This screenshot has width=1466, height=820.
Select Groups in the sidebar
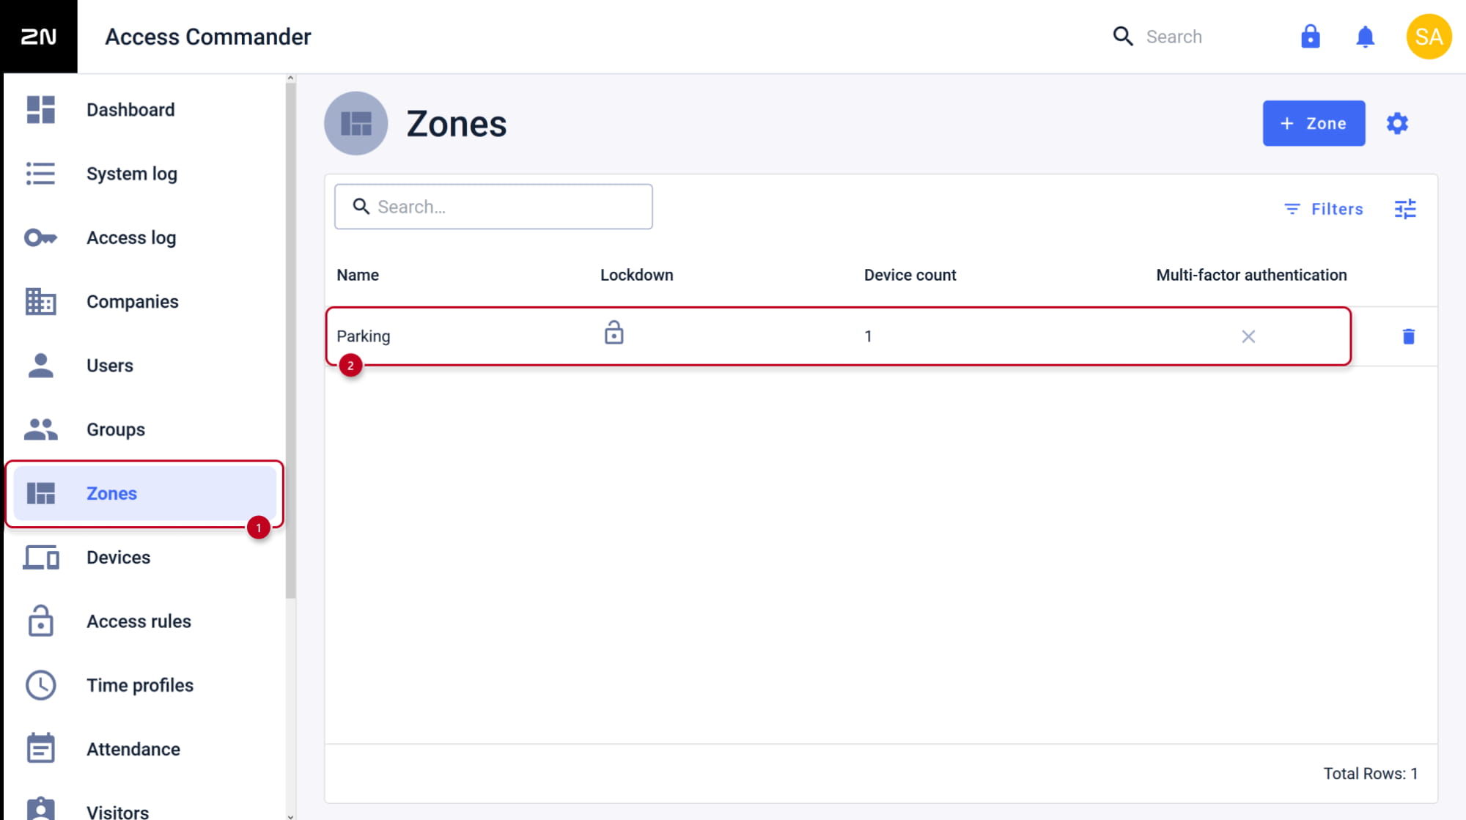tap(144, 429)
